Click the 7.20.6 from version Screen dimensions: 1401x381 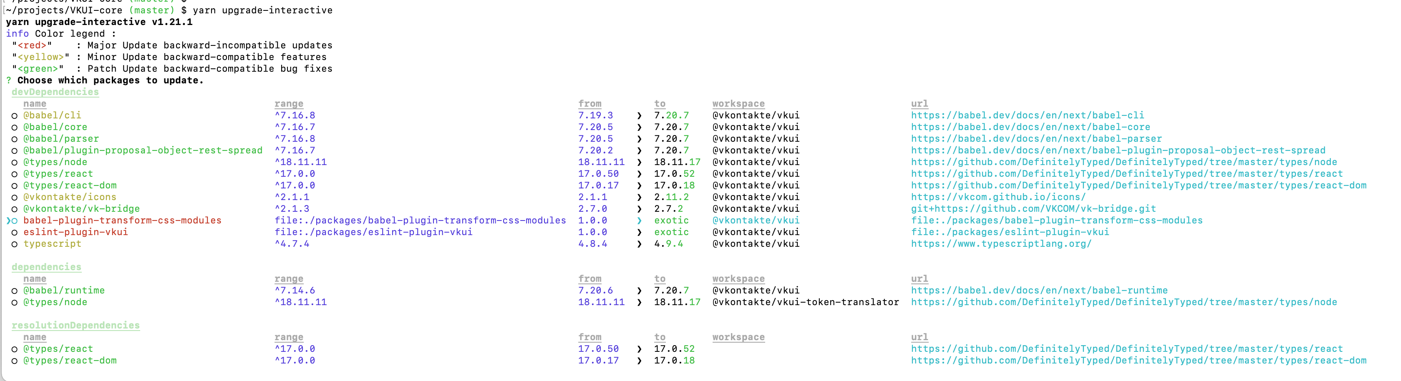coord(595,290)
